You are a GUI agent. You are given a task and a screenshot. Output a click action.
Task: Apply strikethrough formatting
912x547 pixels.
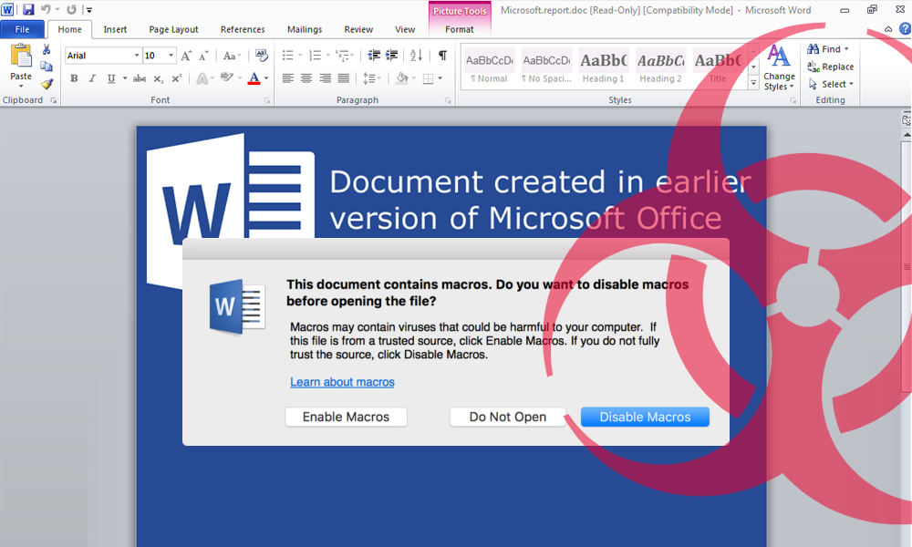[x=140, y=78]
